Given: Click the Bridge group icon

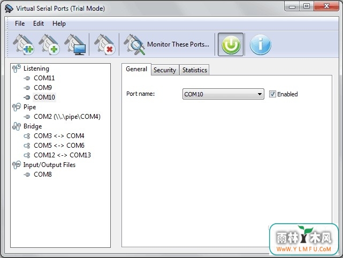Looking at the screenshot, I should [17, 126].
